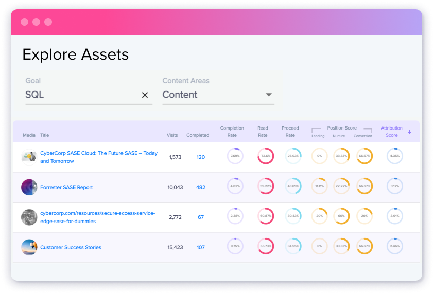The image size is (434, 294).
Task: Open secure-access-service-edge-sase-for-dummies link
Action: [97, 217]
